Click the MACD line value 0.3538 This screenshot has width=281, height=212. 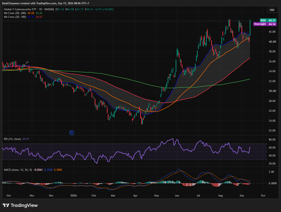[x=48, y=170]
